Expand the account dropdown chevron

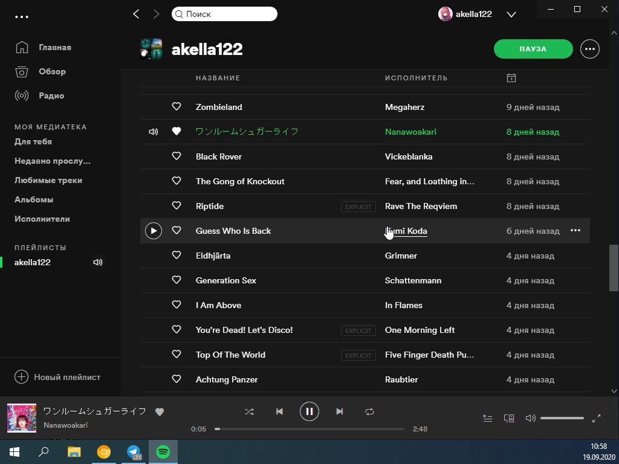point(511,14)
